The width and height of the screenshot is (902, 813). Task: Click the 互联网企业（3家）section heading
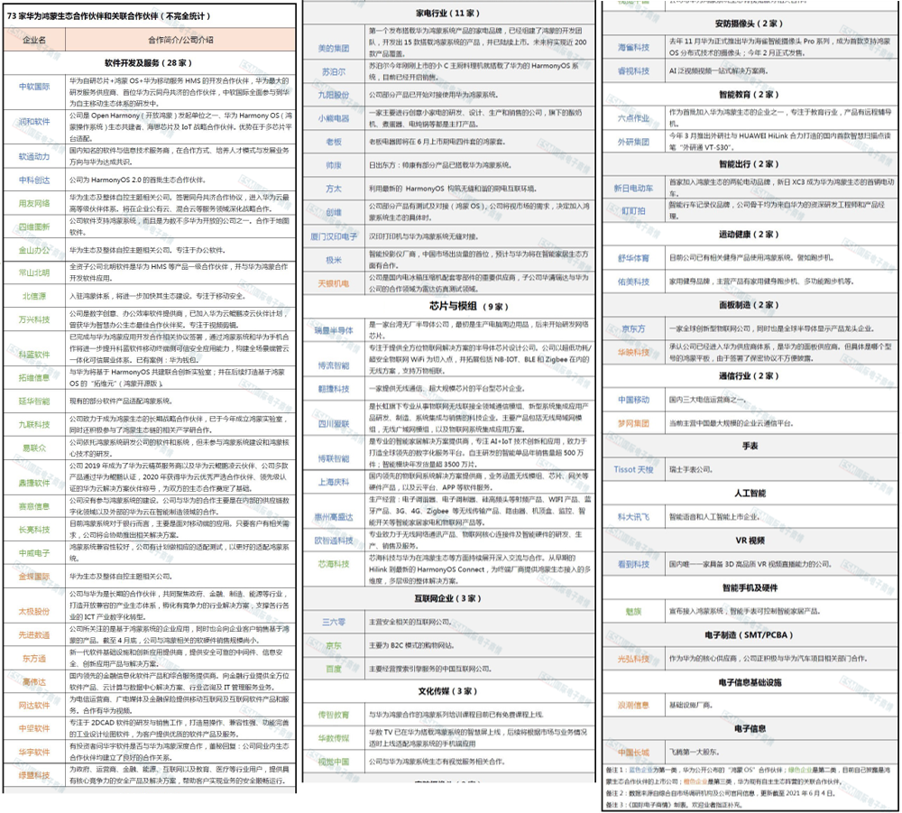[448, 598]
